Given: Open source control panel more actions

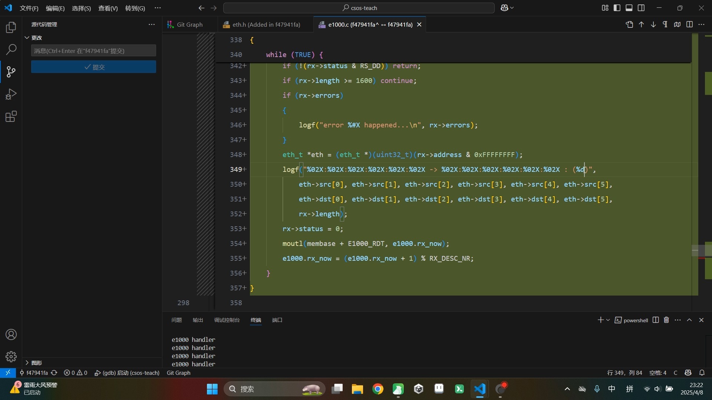Looking at the screenshot, I should 152,24.
